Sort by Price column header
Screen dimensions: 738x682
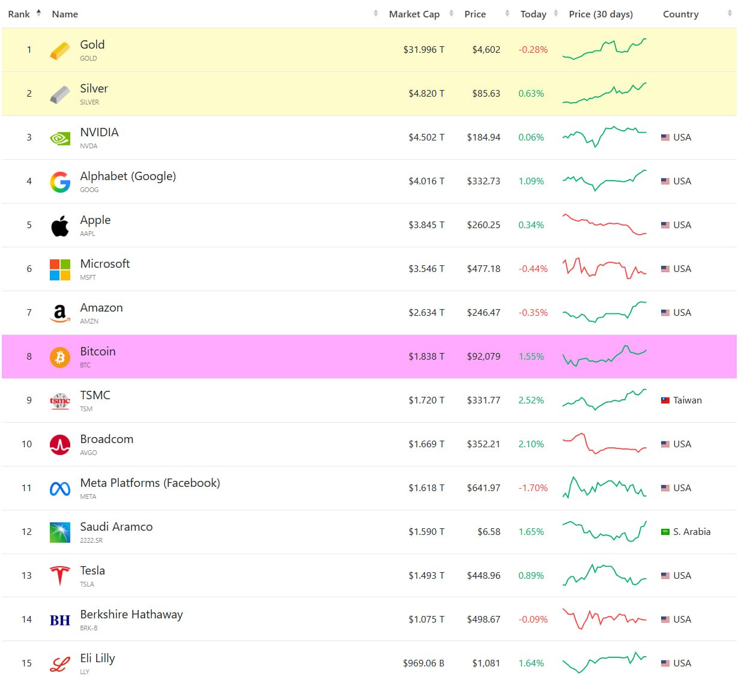coord(475,14)
